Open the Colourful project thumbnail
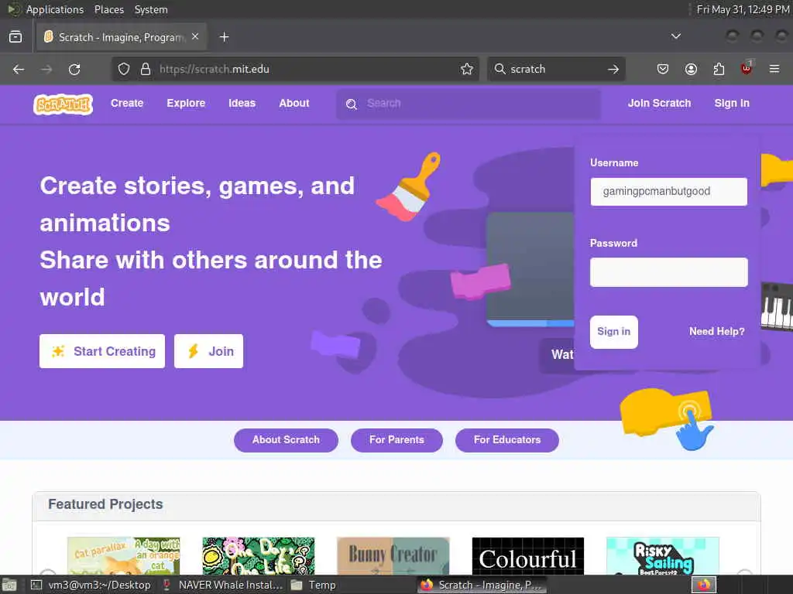Viewport: 793px width, 594px height. [528, 555]
